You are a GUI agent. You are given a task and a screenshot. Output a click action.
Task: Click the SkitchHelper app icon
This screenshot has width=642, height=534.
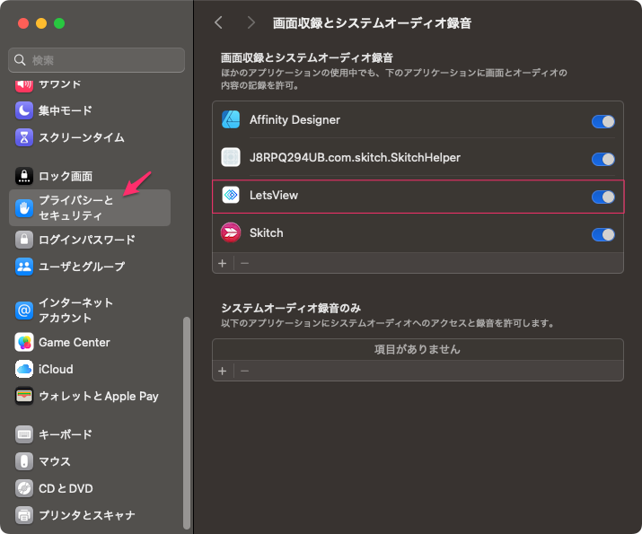(x=231, y=158)
